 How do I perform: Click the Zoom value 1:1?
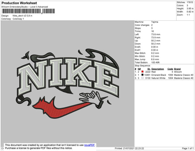pos(188,15)
